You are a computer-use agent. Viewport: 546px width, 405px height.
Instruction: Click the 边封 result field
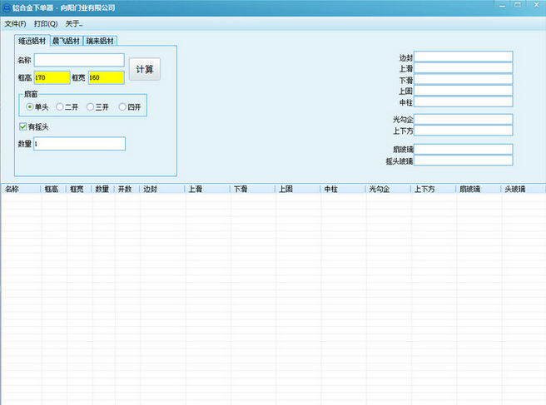pyautogui.click(x=464, y=57)
